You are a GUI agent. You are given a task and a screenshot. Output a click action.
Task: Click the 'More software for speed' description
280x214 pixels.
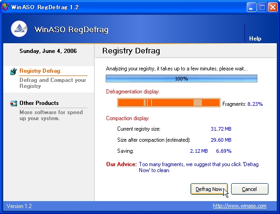(51, 116)
